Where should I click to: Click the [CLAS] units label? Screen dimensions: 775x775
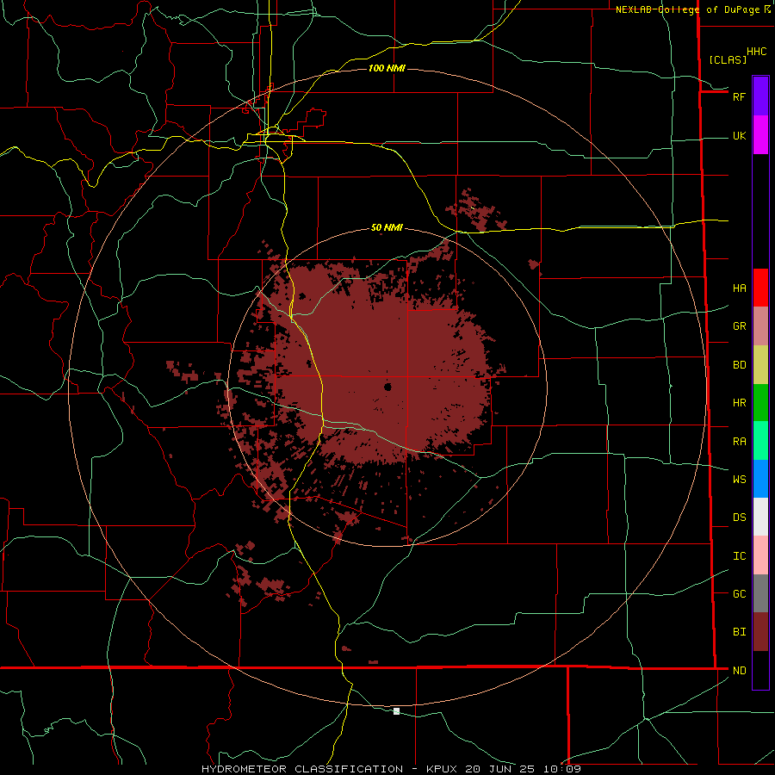(728, 59)
